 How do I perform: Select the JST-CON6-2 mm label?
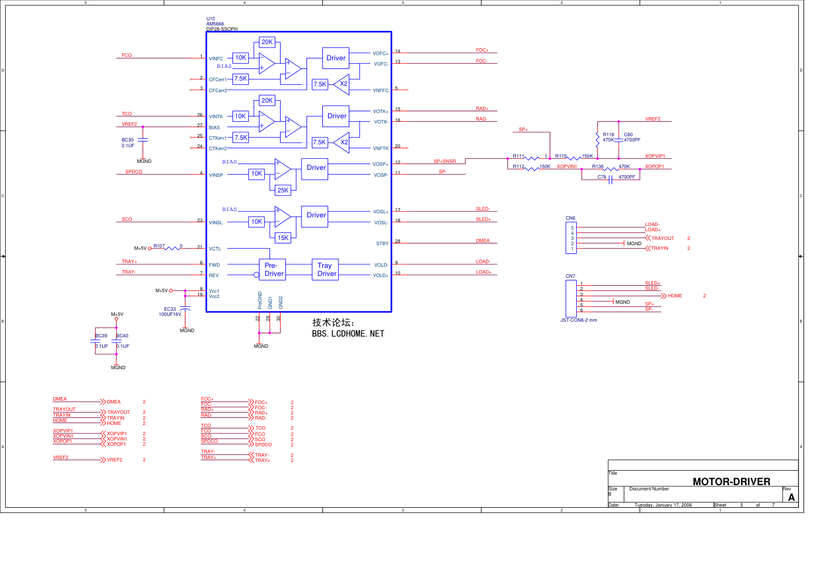[579, 320]
